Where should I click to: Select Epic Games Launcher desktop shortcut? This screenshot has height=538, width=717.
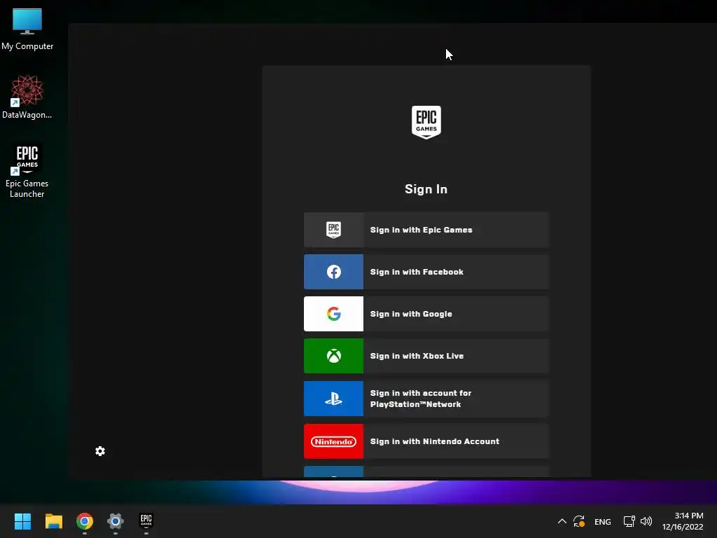[x=27, y=170]
